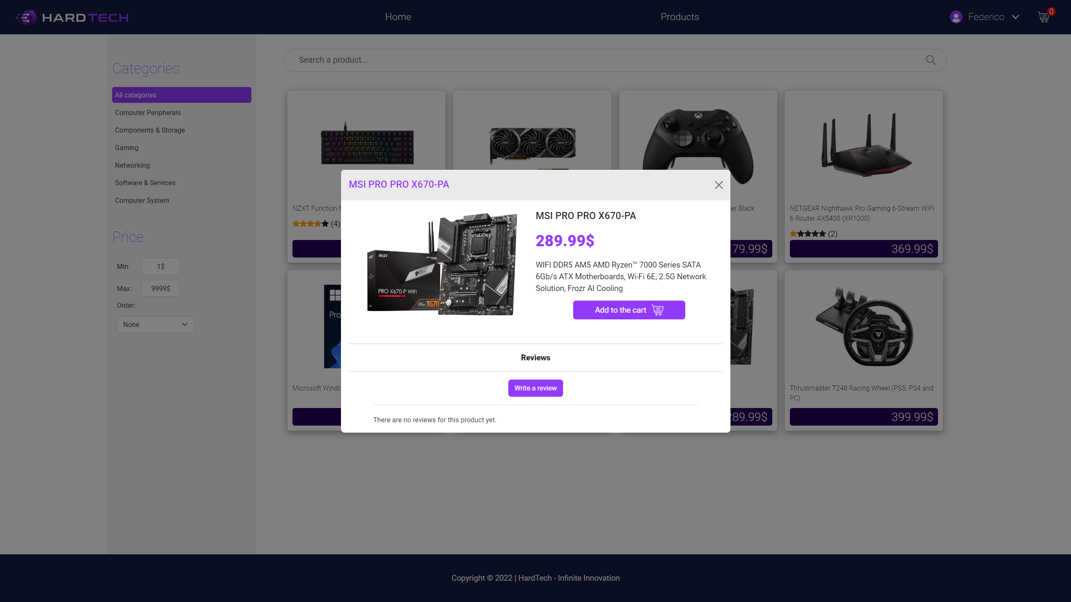Click NETGEAR Nighthawk Pro Gaming title
This screenshot has height=602, width=1071.
pyautogui.click(x=862, y=214)
